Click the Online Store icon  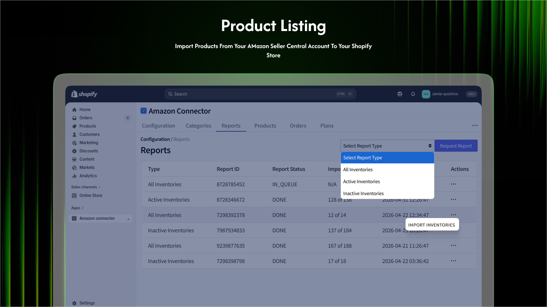tap(74, 195)
